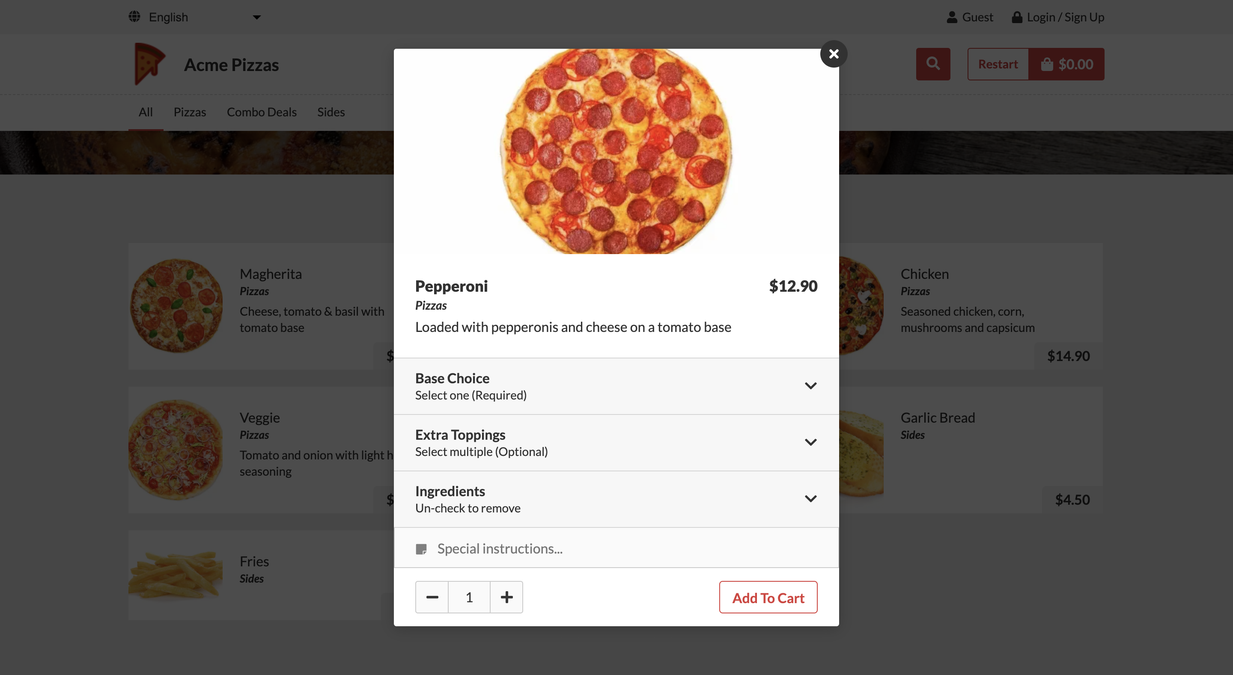
Task: Expand the Extra Toppings section
Action: pyautogui.click(x=810, y=442)
